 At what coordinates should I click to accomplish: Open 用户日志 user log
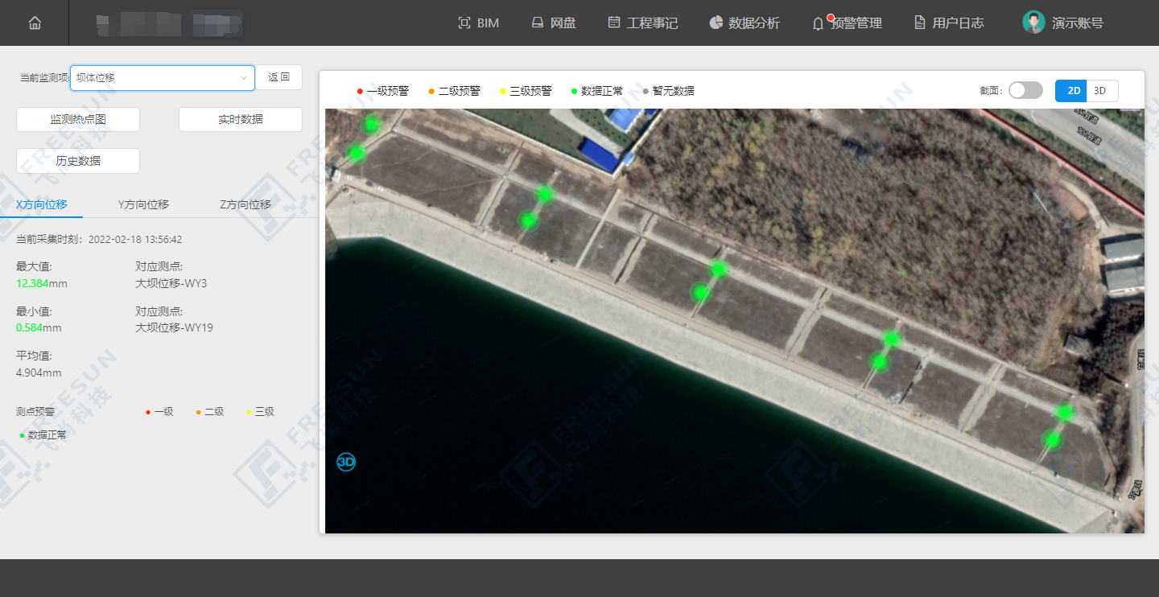point(949,23)
